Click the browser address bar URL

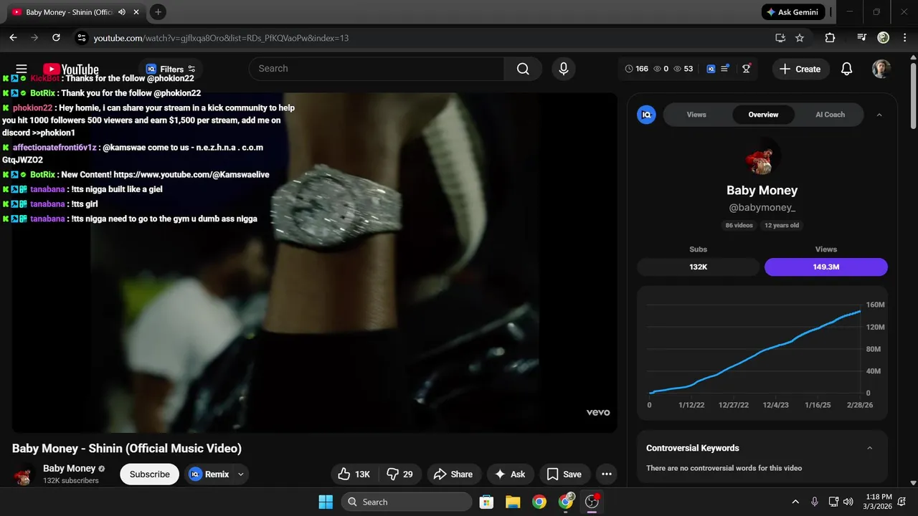[x=221, y=37]
